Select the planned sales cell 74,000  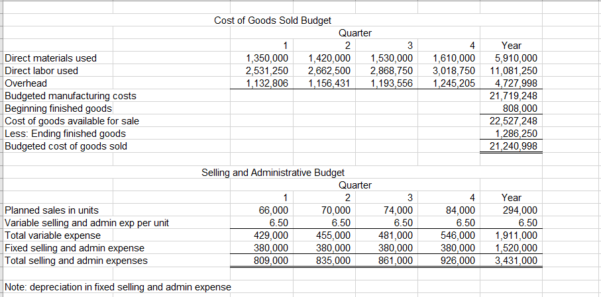point(399,210)
